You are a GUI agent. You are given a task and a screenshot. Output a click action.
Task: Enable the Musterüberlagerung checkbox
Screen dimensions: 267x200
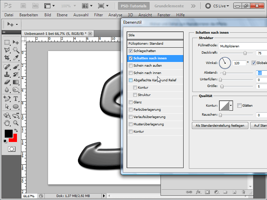pyautogui.click(x=130, y=124)
